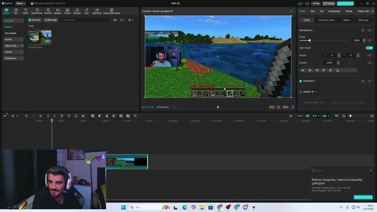Enter fullscreen preview mode
Viewport: 377px width, 212px height.
point(293,107)
